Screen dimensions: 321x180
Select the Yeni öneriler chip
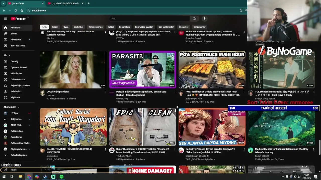click(200, 27)
